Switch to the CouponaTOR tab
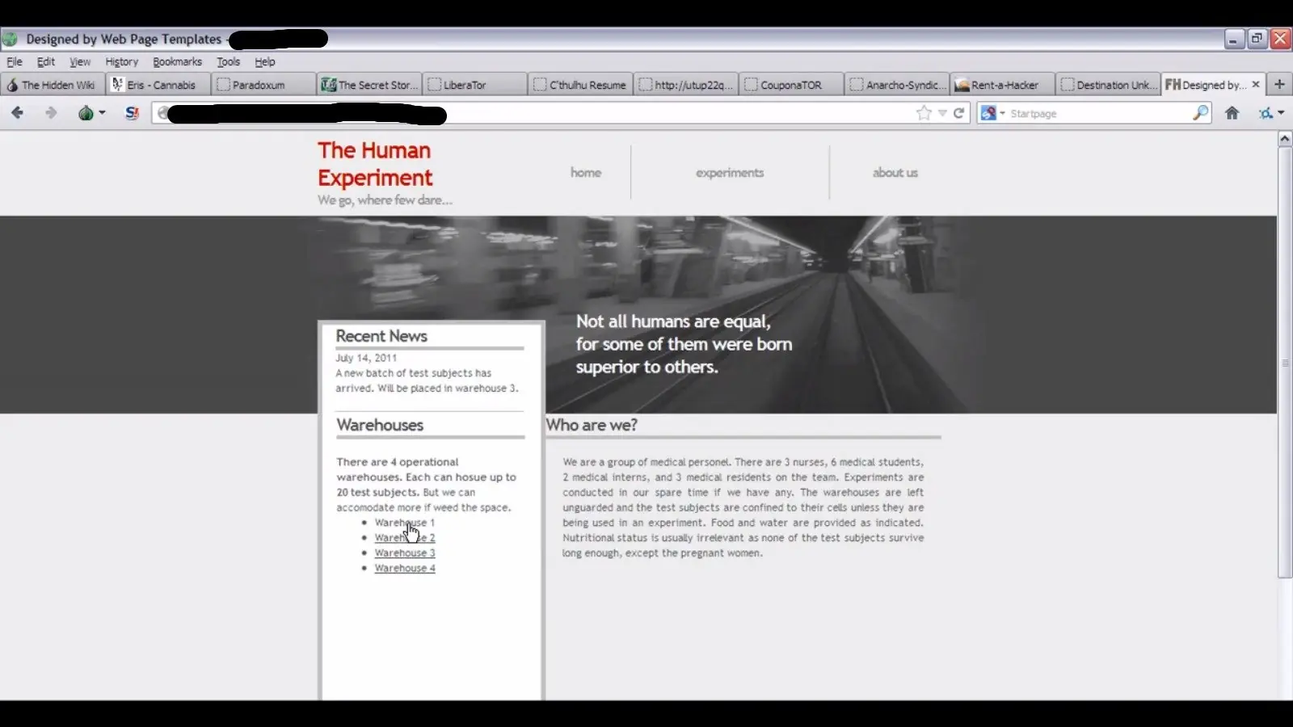Viewport: 1293px width, 727px height. [x=791, y=84]
